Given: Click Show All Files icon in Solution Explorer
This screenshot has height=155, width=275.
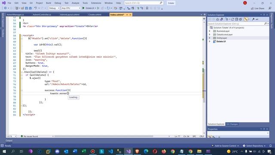Looking at the screenshot, I should pyautogui.click(x=241, y=19).
